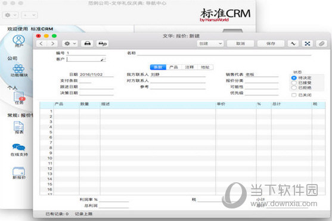Image resolution: width=332 pixels, height=221 pixels.
Task: Switch to the 产品 tab
Action: coord(173,67)
